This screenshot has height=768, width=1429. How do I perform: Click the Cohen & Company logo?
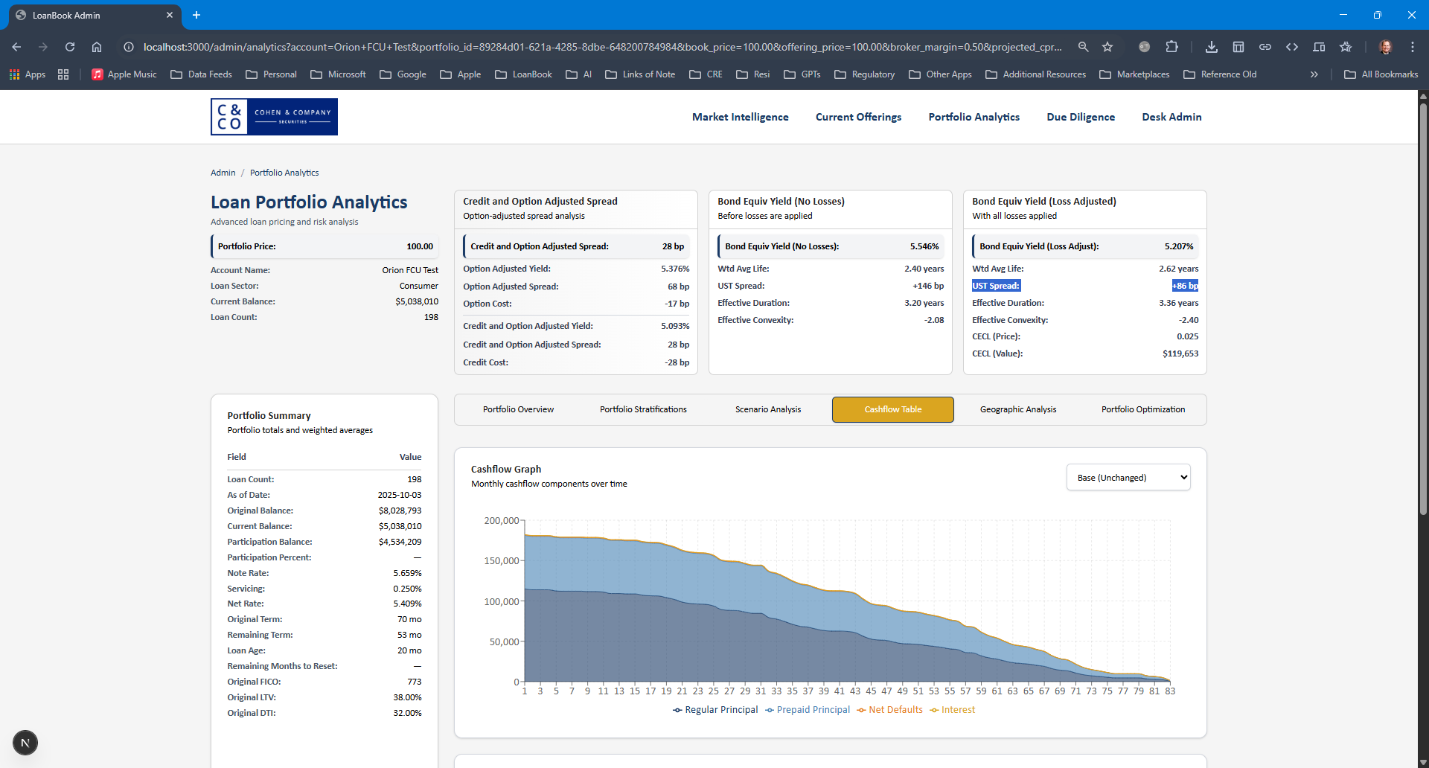(x=273, y=116)
